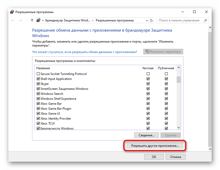Image resolution: width=220 pixels, height=170 pixels.
Task: Click the firewall icon in address bar
Action: 38,20
